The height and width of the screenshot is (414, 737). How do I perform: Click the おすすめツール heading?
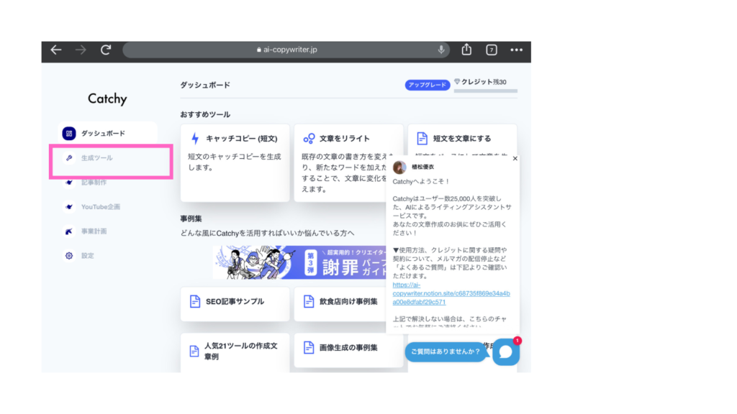pos(205,114)
